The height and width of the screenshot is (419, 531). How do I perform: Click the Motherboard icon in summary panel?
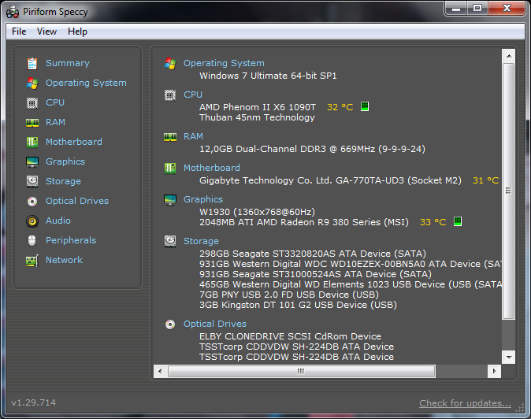pos(170,169)
